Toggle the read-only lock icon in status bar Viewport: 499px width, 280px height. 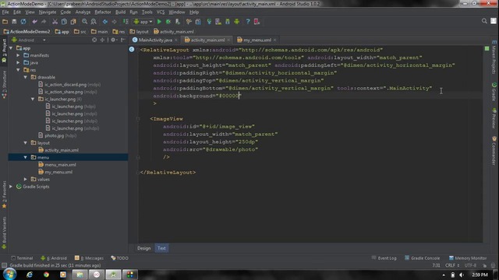click(484, 265)
